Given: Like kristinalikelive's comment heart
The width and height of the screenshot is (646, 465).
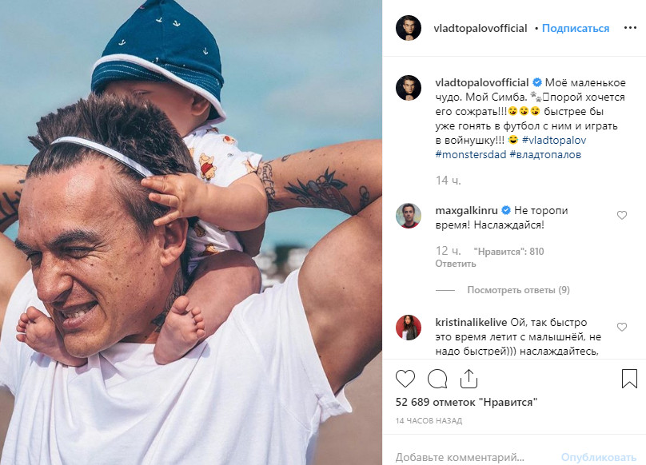Looking at the screenshot, I should click(622, 327).
